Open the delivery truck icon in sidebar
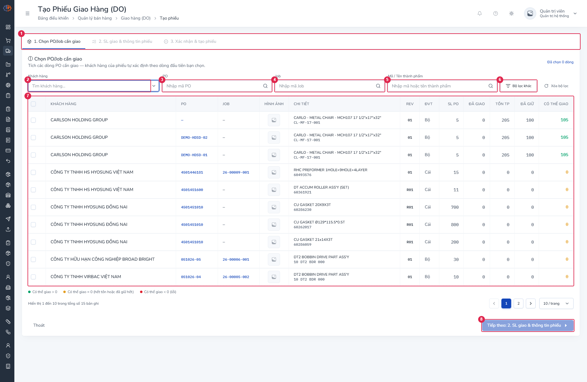The image size is (587, 382). pyautogui.click(x=8, y=51)
